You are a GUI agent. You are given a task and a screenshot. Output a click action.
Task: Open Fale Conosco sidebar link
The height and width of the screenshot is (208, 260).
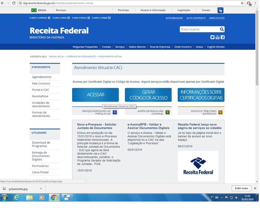[41, 84]
